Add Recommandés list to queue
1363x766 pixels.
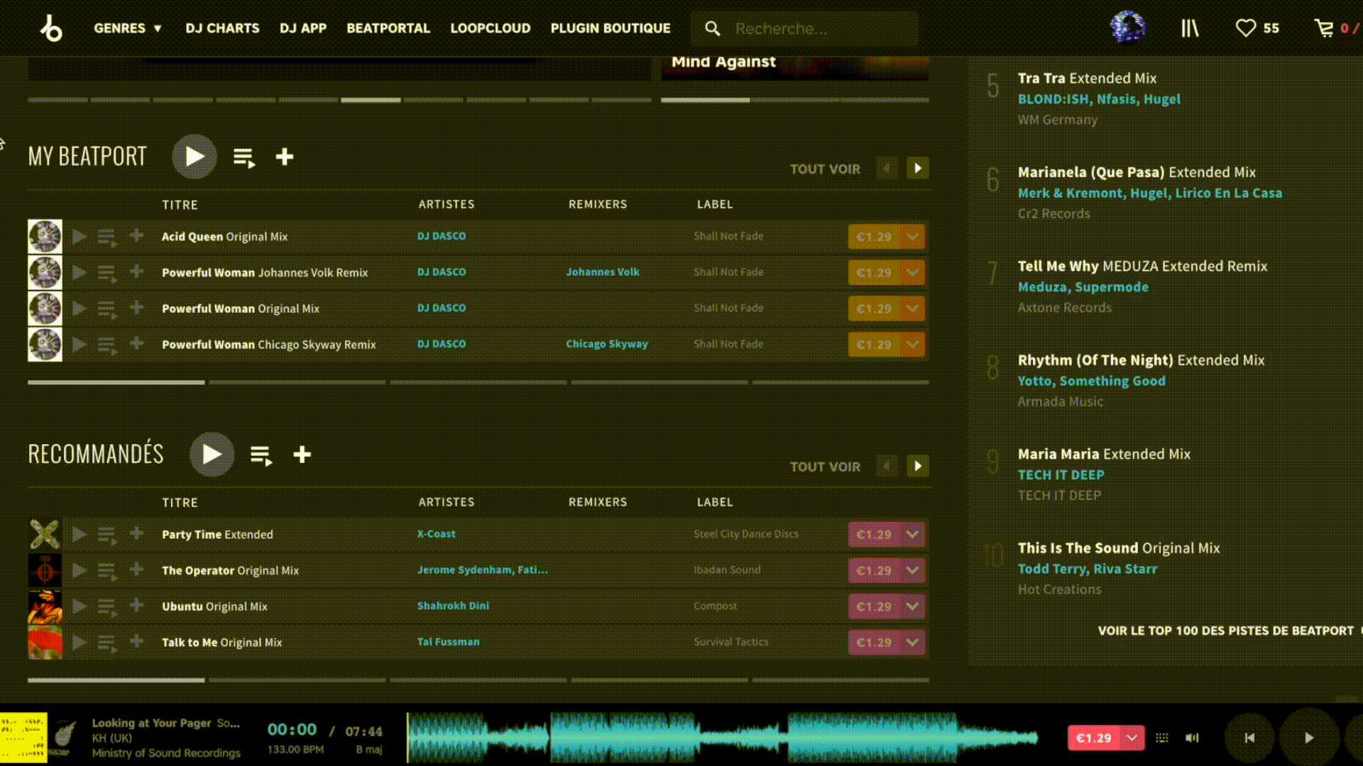pyautogui.click(x=261, y=455)
